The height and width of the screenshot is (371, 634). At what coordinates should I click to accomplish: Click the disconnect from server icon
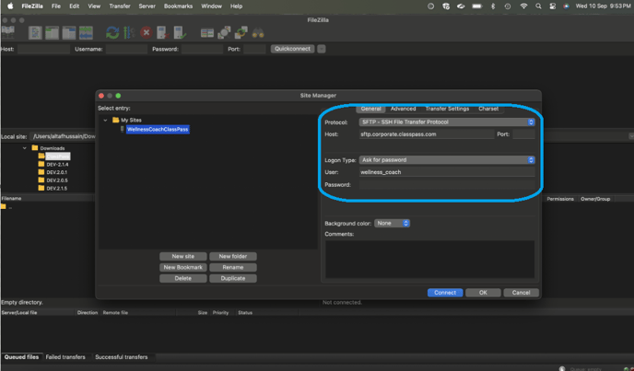tap(162, 33)
